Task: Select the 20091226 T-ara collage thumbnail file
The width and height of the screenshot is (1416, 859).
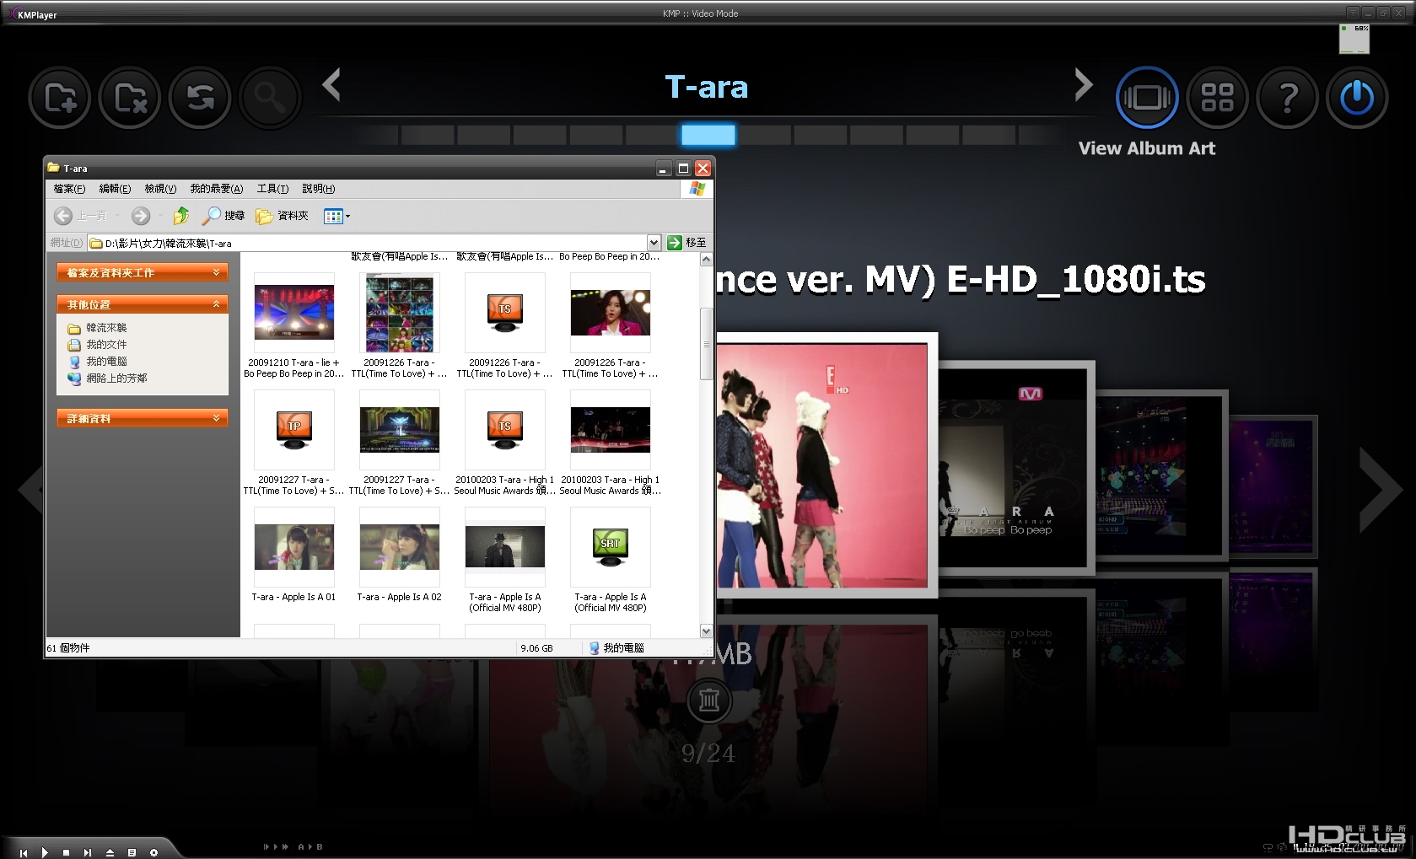Action: pyautogui.click(x=399, y=325)
